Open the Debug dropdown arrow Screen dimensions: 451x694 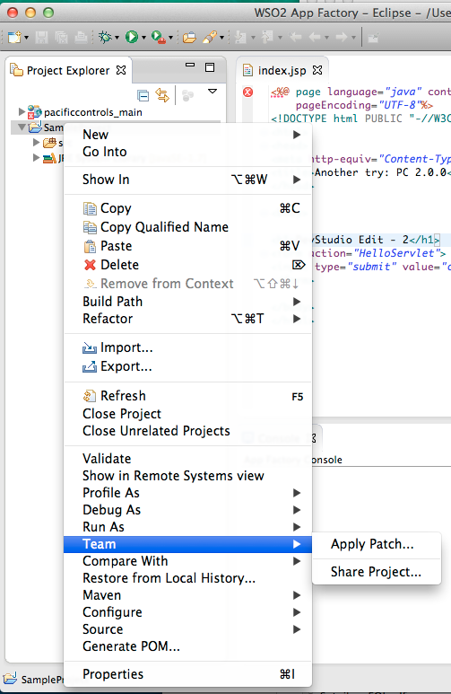tap(117, 38)
